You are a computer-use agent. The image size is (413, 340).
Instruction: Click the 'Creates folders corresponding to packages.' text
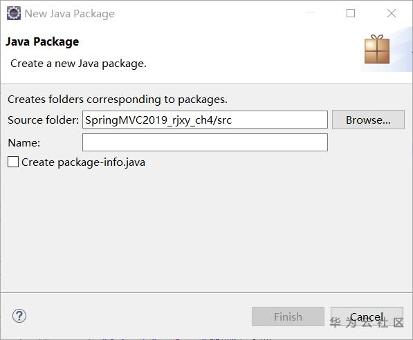[x=118, y=100]
